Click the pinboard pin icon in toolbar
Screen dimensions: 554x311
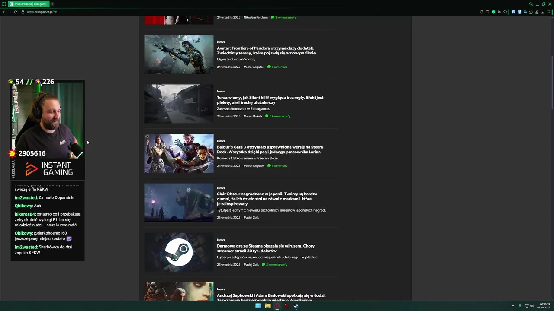click(x=482, y=12)
